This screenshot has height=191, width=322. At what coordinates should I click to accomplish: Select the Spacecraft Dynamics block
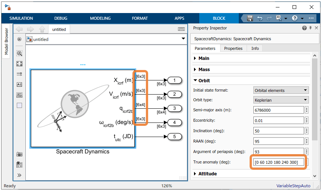[83, 108]
